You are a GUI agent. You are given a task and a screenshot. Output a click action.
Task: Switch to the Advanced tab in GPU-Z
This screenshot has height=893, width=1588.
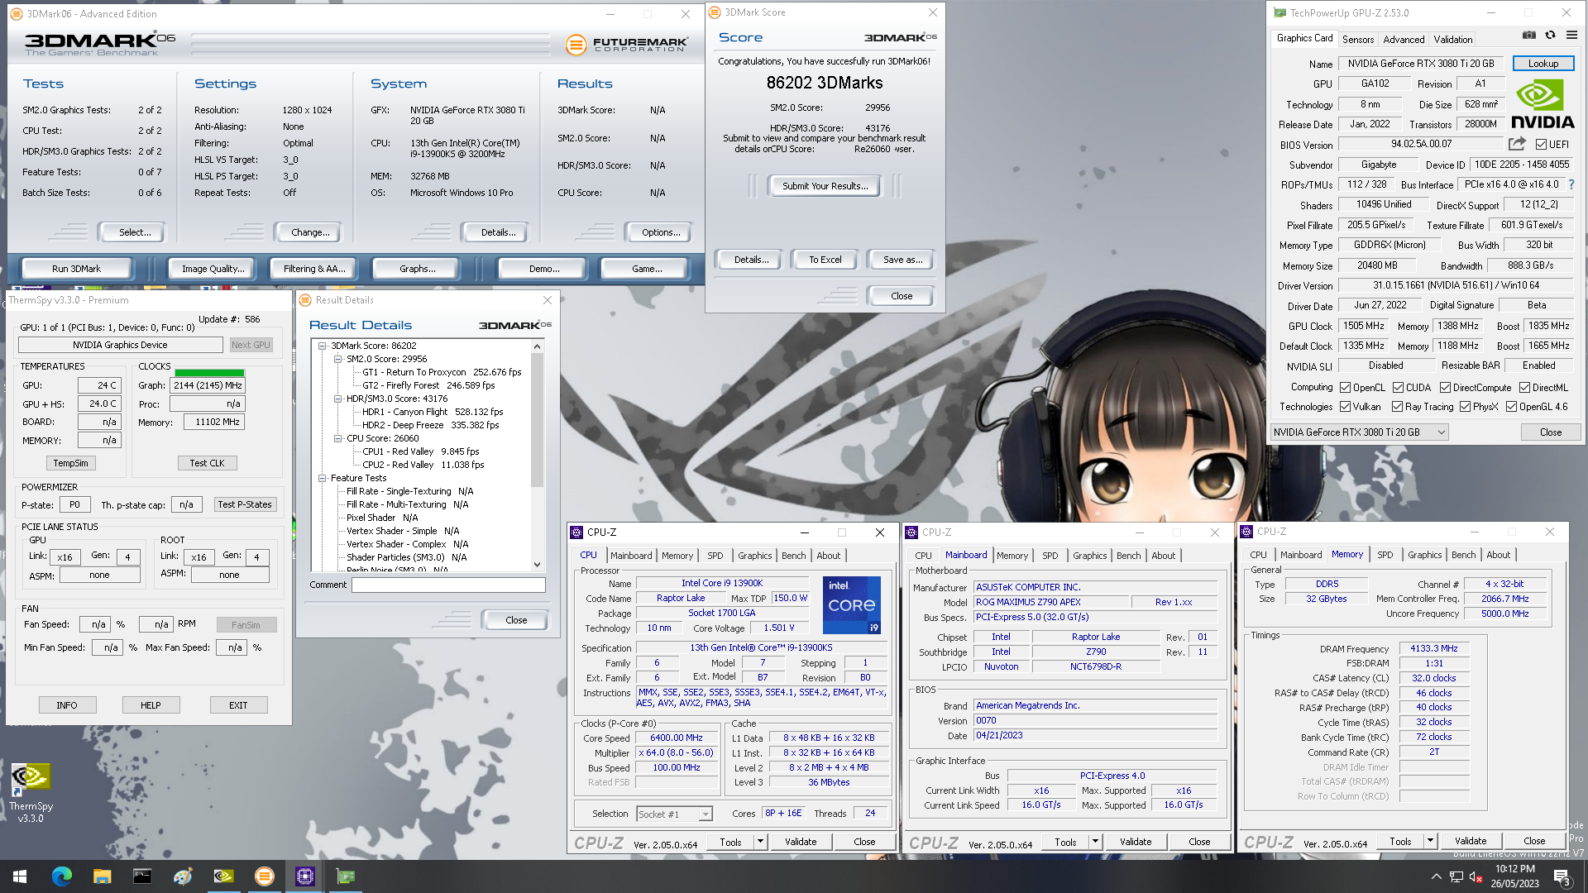(x=1404, y=39)
